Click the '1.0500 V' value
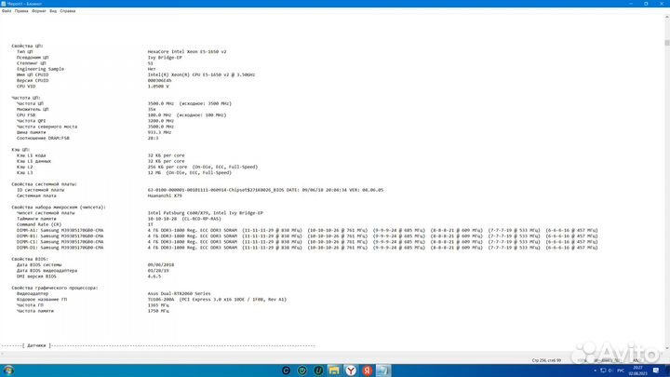670x377 pixels. pyautogui.click(x=158, y=87)
